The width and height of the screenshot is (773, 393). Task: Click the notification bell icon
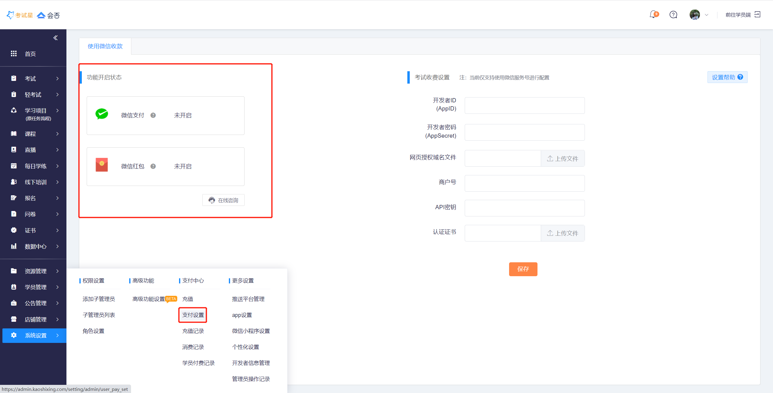(x=653, y=14)
